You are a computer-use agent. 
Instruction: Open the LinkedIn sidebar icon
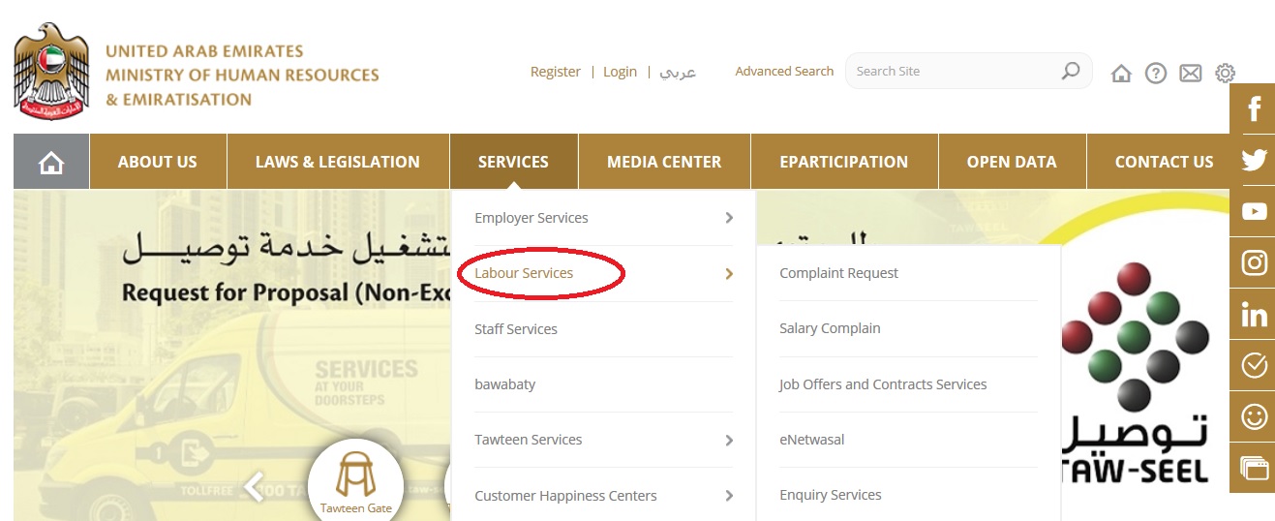tap(1254, 314)
